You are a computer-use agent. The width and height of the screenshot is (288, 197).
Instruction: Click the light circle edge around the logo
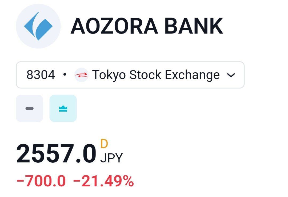click(x=20, y=16)
